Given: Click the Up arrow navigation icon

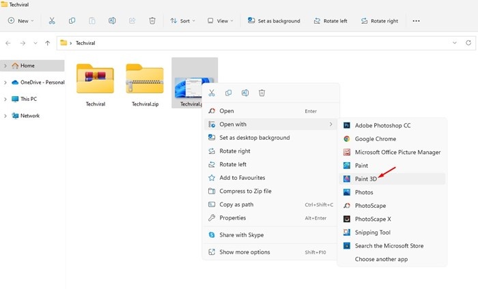Looking at the screenshot, I should click(x=47, y=43).
